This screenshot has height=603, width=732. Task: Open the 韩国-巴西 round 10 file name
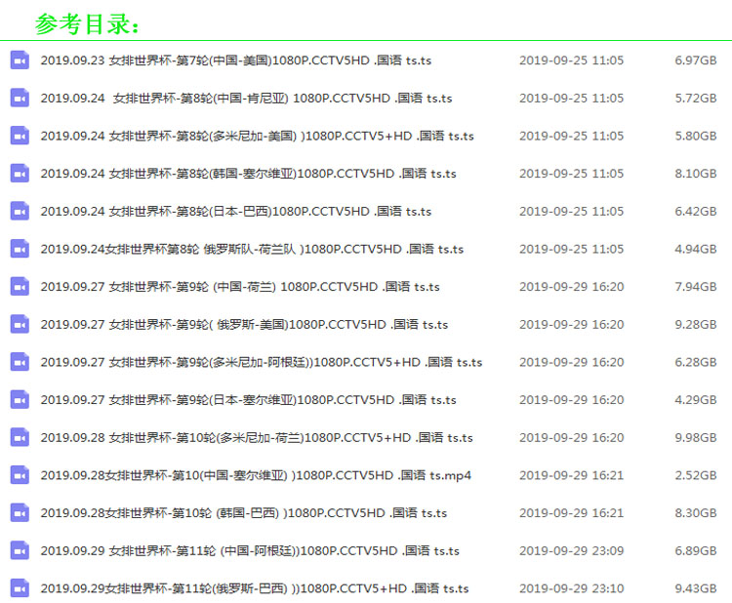pos(243,513)
